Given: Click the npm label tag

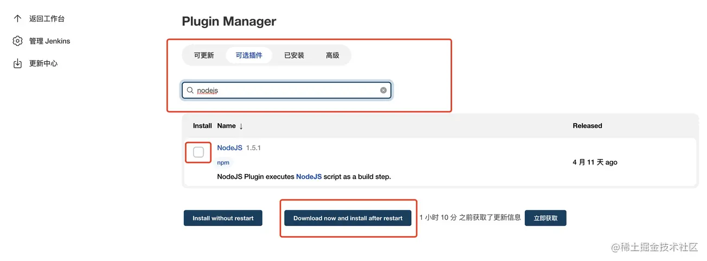Looking at the screenshot, I should [223, 163].
